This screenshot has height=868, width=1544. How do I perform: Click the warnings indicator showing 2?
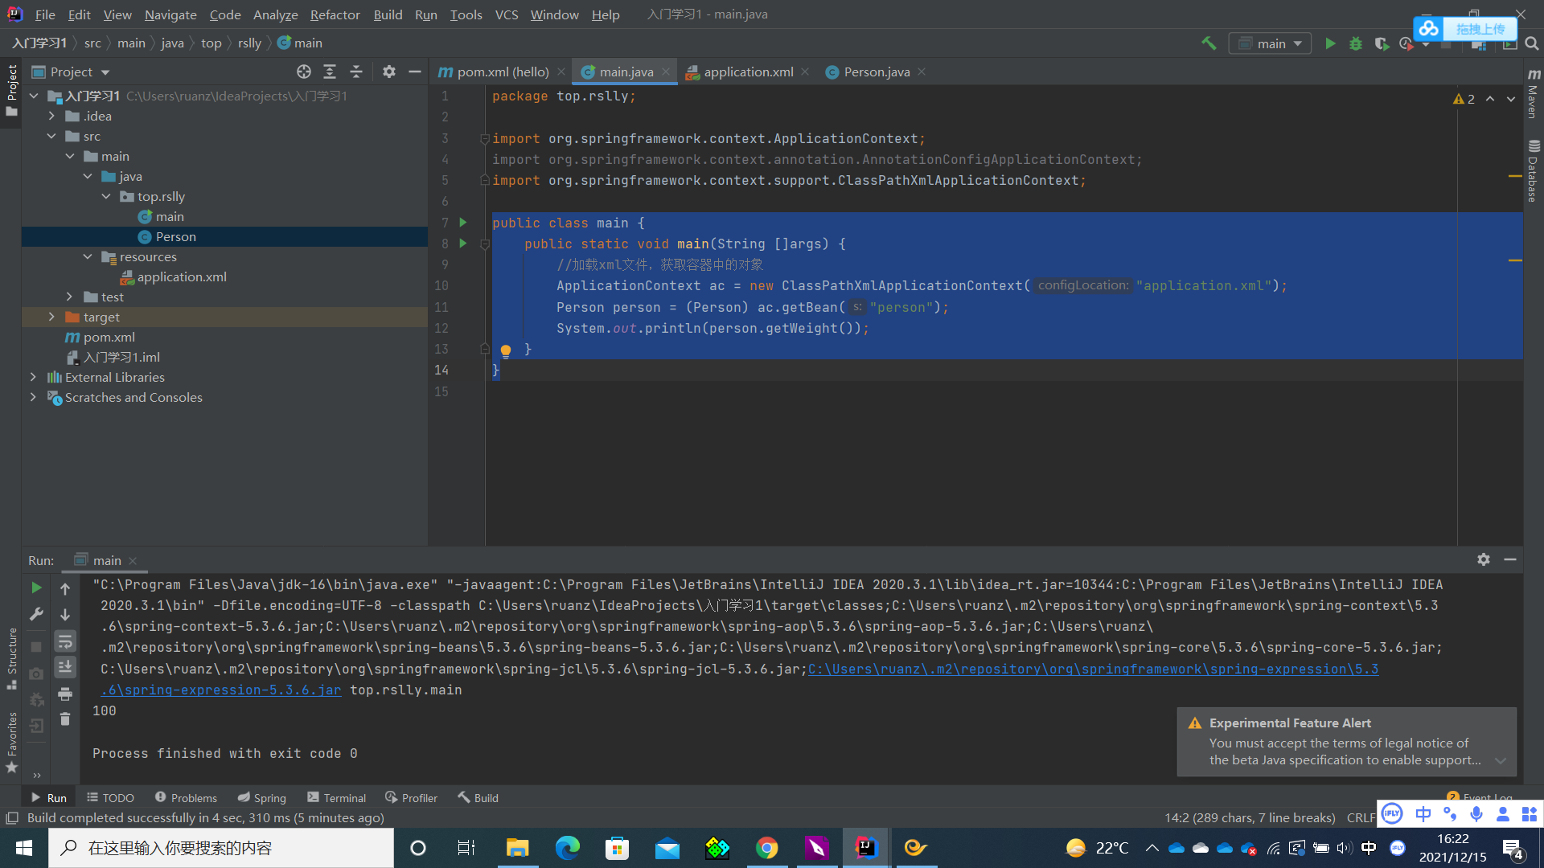[x=1464, y=99]
